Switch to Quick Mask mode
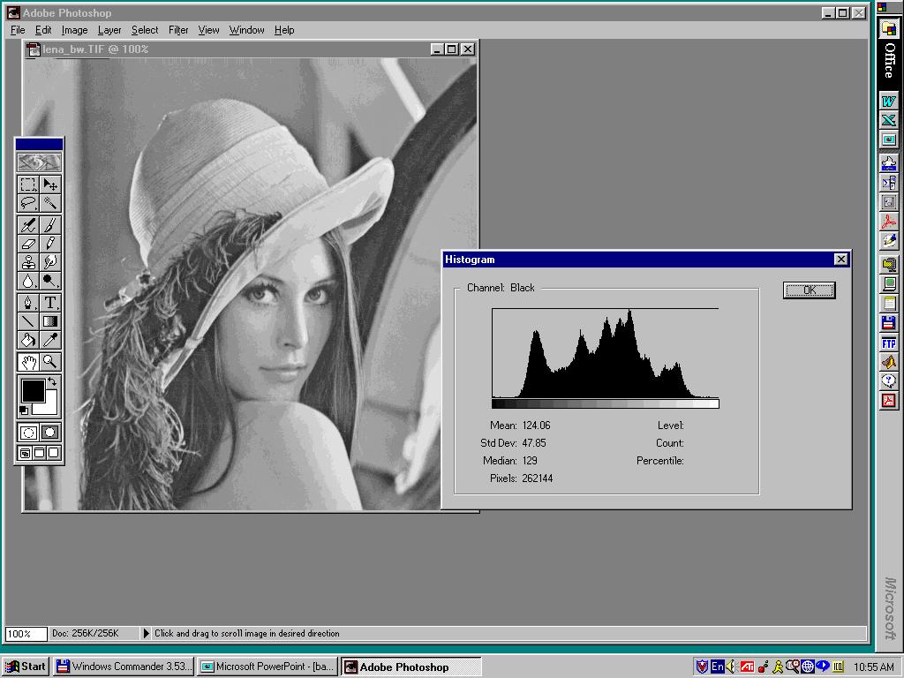 point(50,433)
